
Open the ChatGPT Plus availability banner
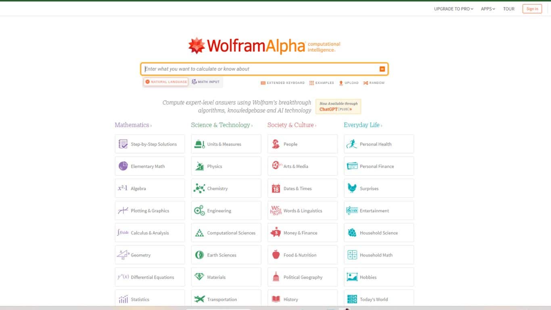(x=338, y=106)
